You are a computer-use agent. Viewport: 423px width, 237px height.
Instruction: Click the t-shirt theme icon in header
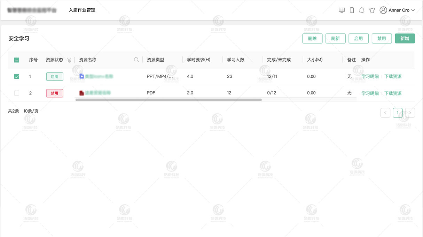(x=372, y=10)
